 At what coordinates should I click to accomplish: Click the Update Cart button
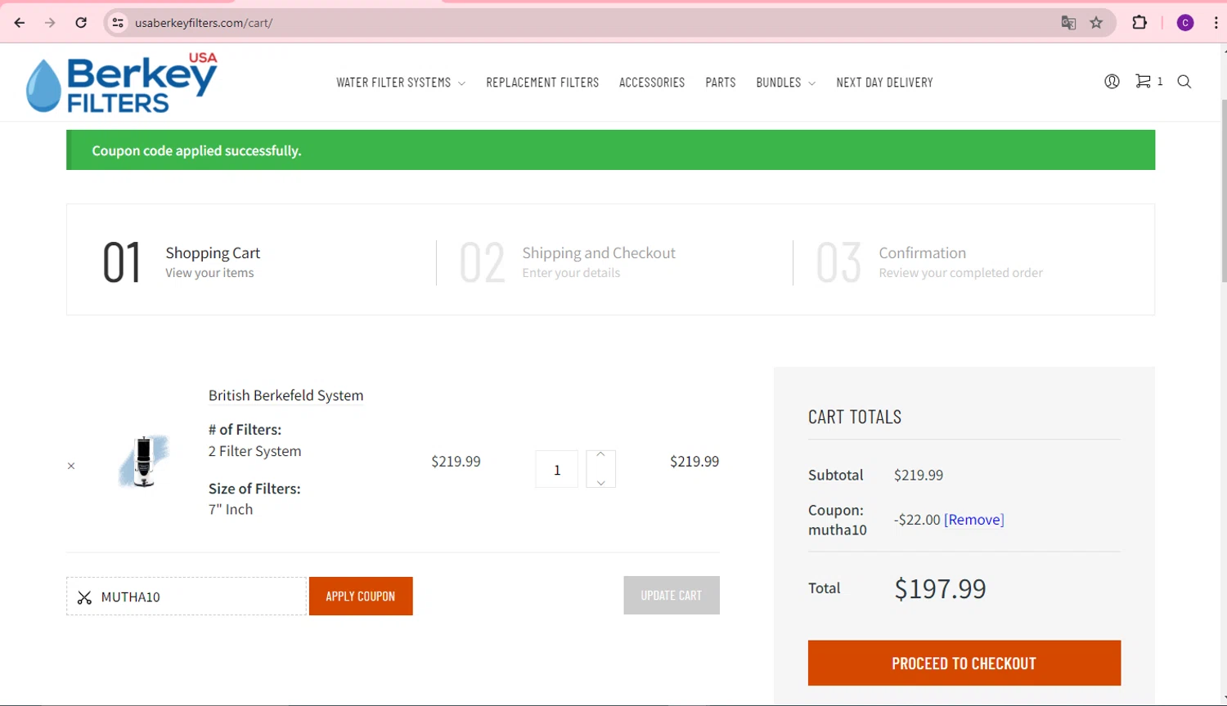point(672,596)
